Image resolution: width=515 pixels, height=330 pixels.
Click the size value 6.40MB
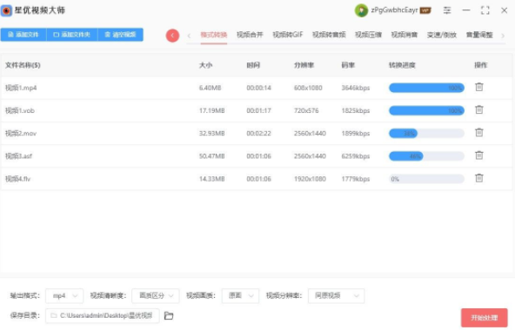(x=211, y=88)
